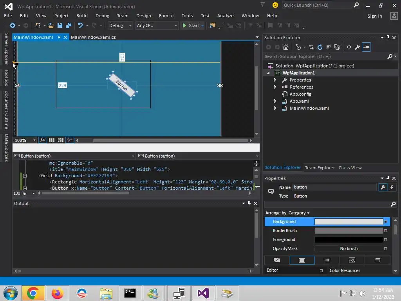Viewport: 401px width, 301px height.
Task: Open Firefox from the taskbar
Action: pyautogui.click(x=57, y=293)
